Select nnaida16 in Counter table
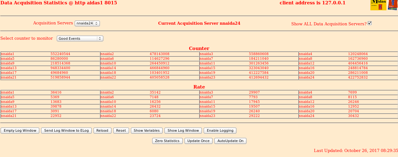This screenshot has height=157, width=398. click(307, 68)
